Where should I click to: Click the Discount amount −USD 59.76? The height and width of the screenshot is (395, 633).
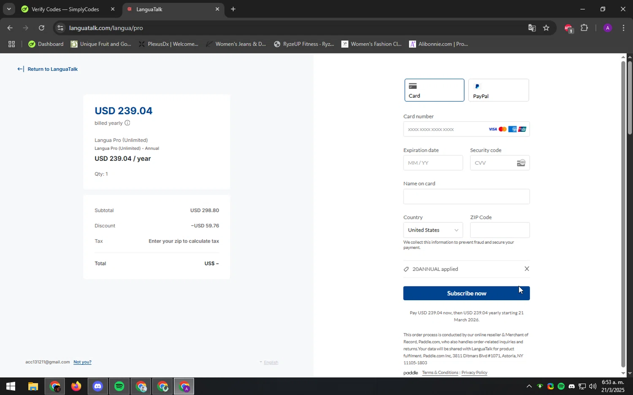[205, 226]
